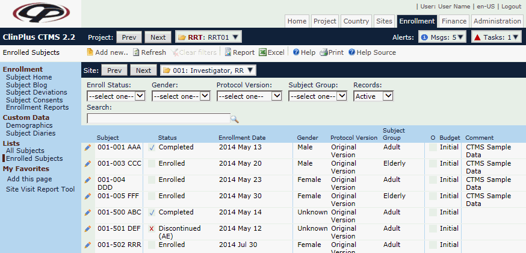The image size is (526, 253).
Task: Click the Refresh icon
Action: [x=136, y=52]
